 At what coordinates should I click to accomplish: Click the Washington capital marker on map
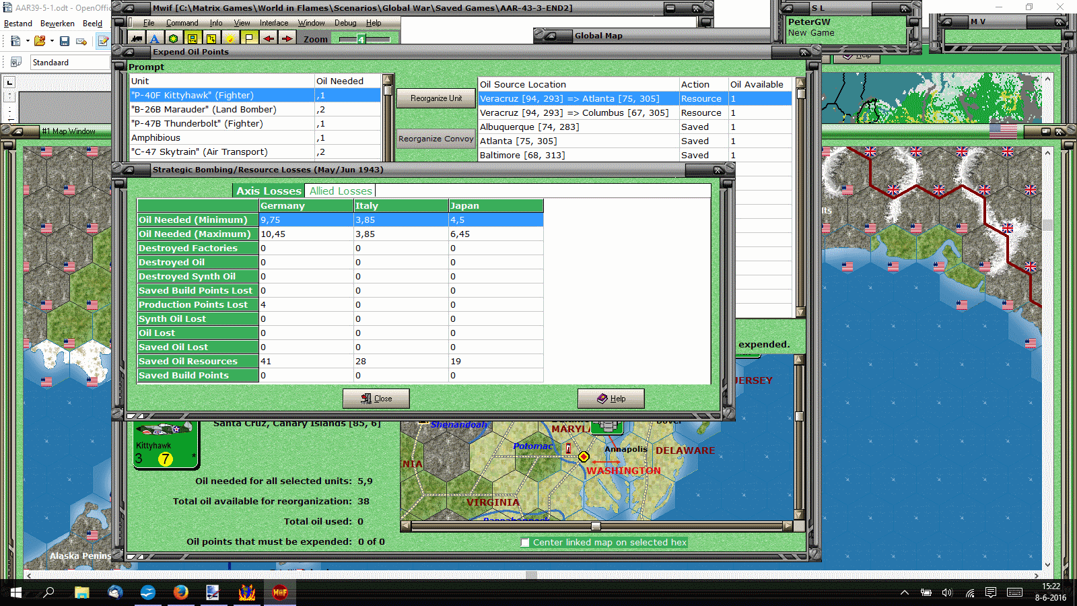click(584, 457)
